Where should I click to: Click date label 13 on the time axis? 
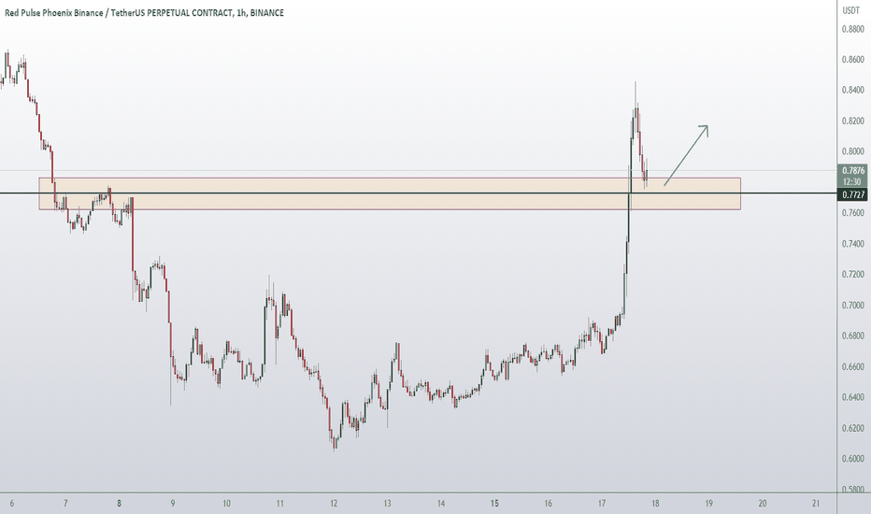pyautogui.click(x=387, y=504)
